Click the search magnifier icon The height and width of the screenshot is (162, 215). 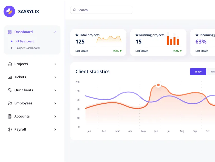tap(75, 10)
